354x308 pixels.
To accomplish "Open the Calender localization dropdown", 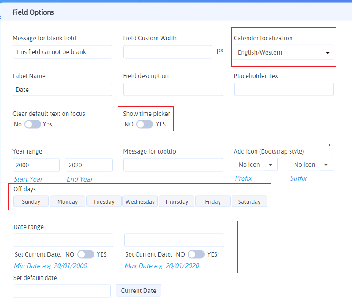I will point(283,52).
